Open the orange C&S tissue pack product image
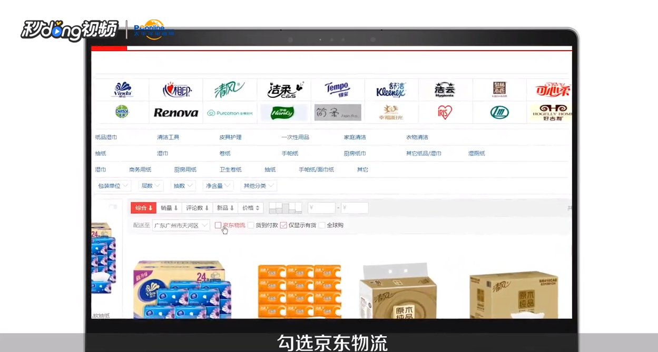The height and width of the screenshot is (352, 658). tap(299, 291)
